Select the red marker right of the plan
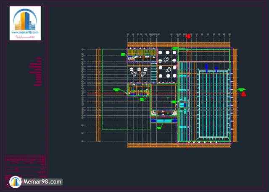 point(244,94)
